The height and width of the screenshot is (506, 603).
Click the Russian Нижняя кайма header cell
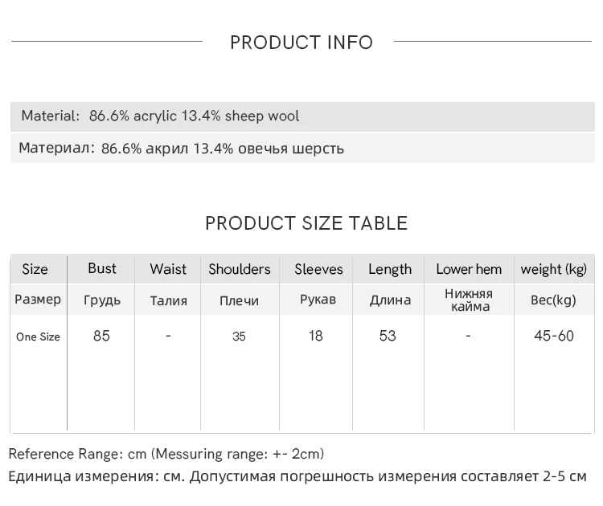(x=469, y=300)
